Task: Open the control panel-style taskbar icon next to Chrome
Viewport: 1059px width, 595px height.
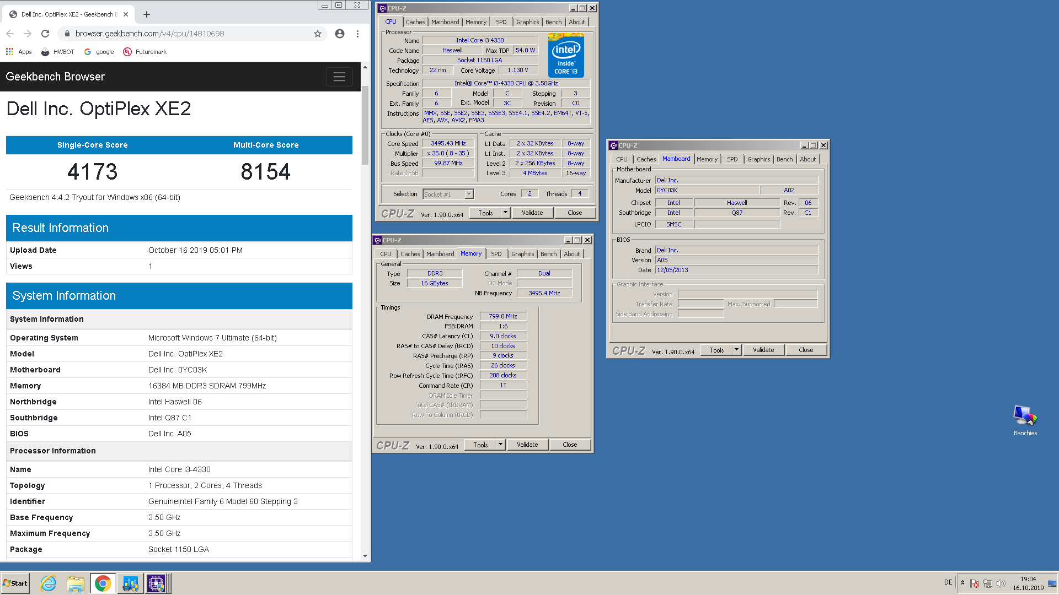Action: coord(130,583)
